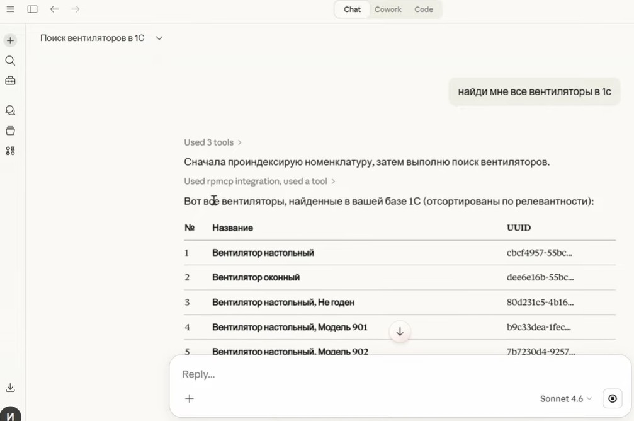Open the Sonnet 4.6 model selector
The width and height of the screenshot is (634, 421).
565,399
